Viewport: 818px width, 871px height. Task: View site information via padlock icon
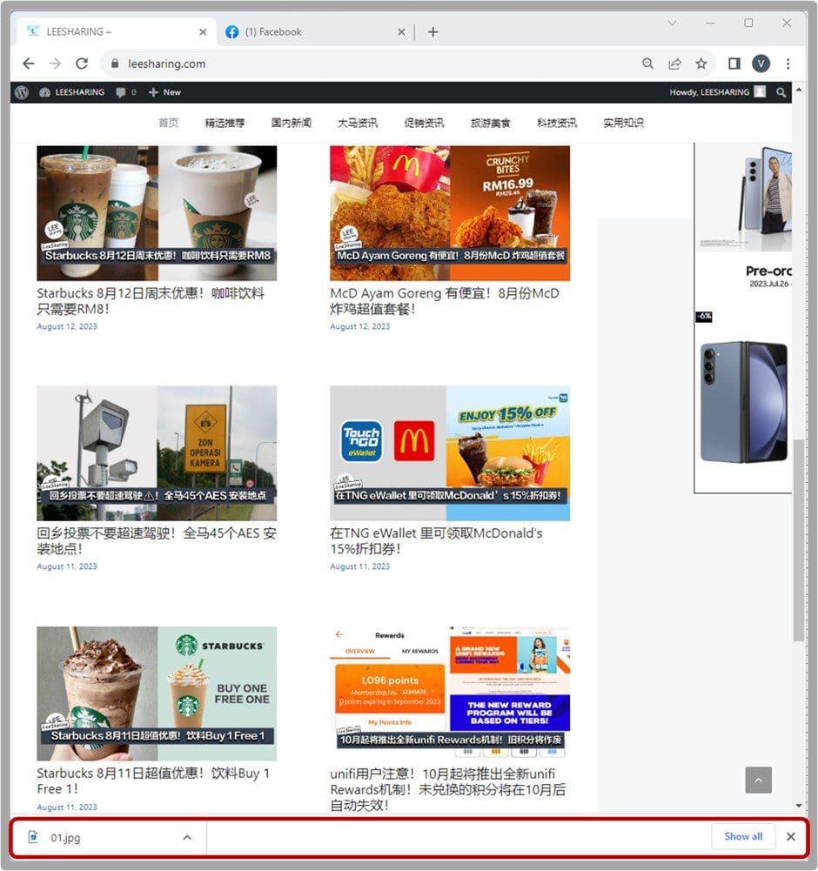tap(115, 64)
